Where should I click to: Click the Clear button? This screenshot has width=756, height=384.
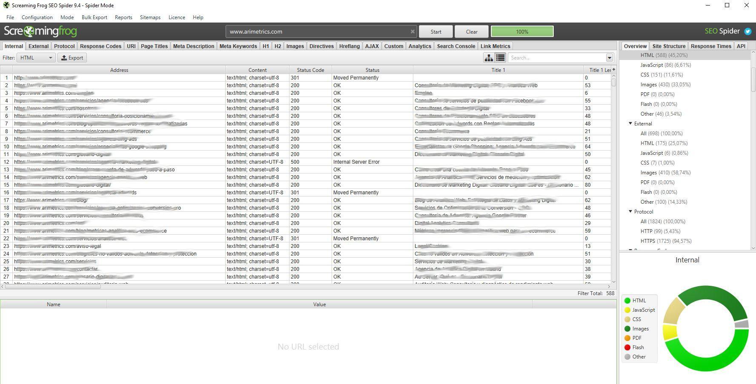pyautogui.click(x=472, y=31)
